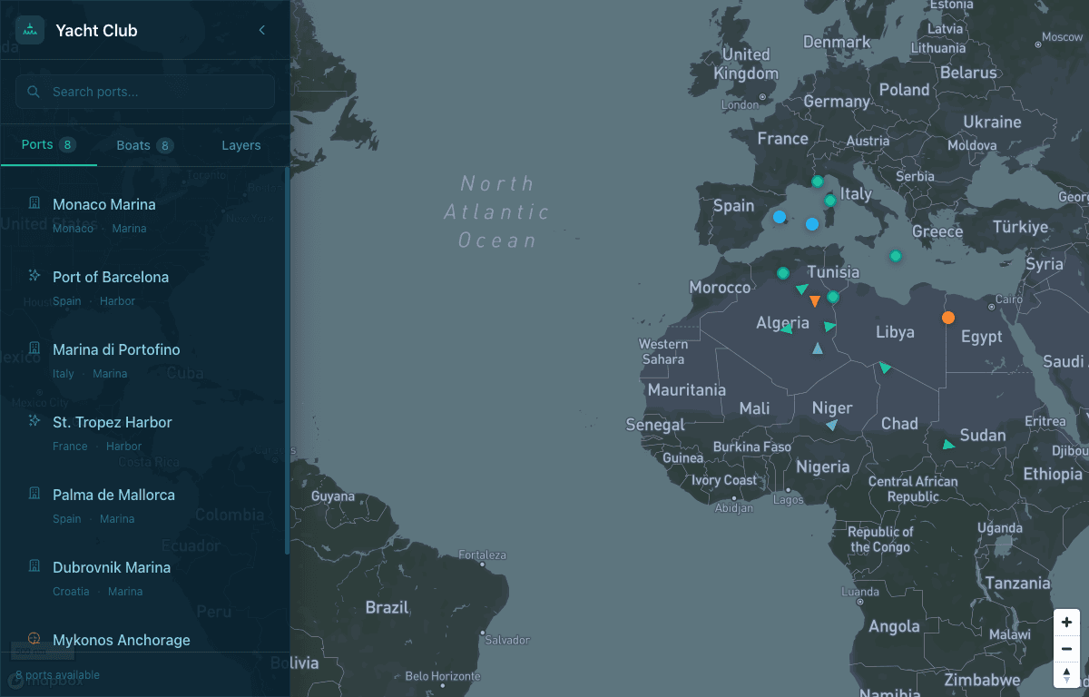This screenshot has height=697, width=1089.
Task: Collapse the sidebar with the chevron
Action: tap(262, 30)
